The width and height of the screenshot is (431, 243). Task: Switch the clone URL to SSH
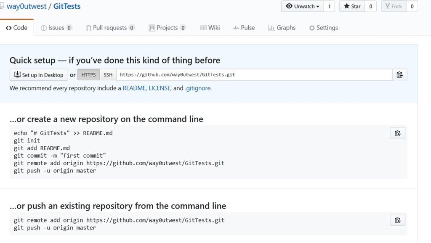(x=108, y=75)
